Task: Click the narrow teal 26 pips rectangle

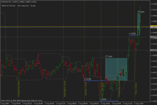Action: (x=139, y=24)
